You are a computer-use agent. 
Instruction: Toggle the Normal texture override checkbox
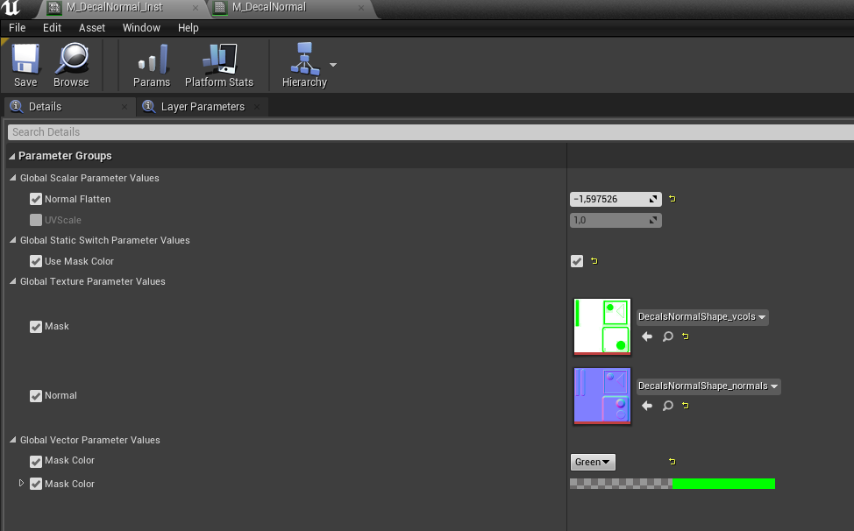(36, 395)
